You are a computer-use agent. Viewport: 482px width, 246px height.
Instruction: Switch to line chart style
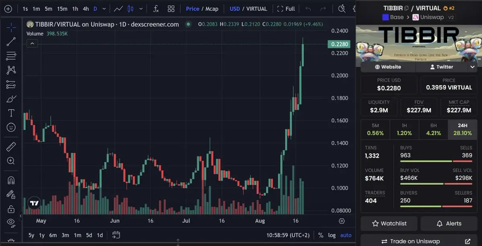click(118, 8)
